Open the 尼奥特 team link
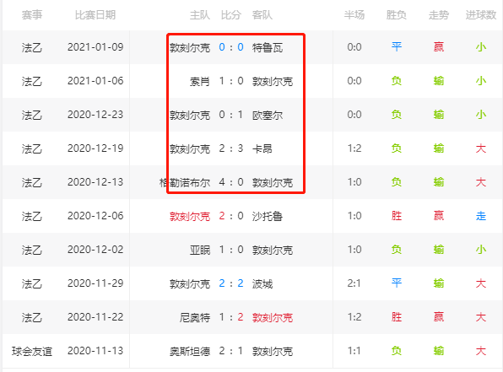Image resolution: width=503 pixels, height=372 pixels. click(x=195, y=318)
